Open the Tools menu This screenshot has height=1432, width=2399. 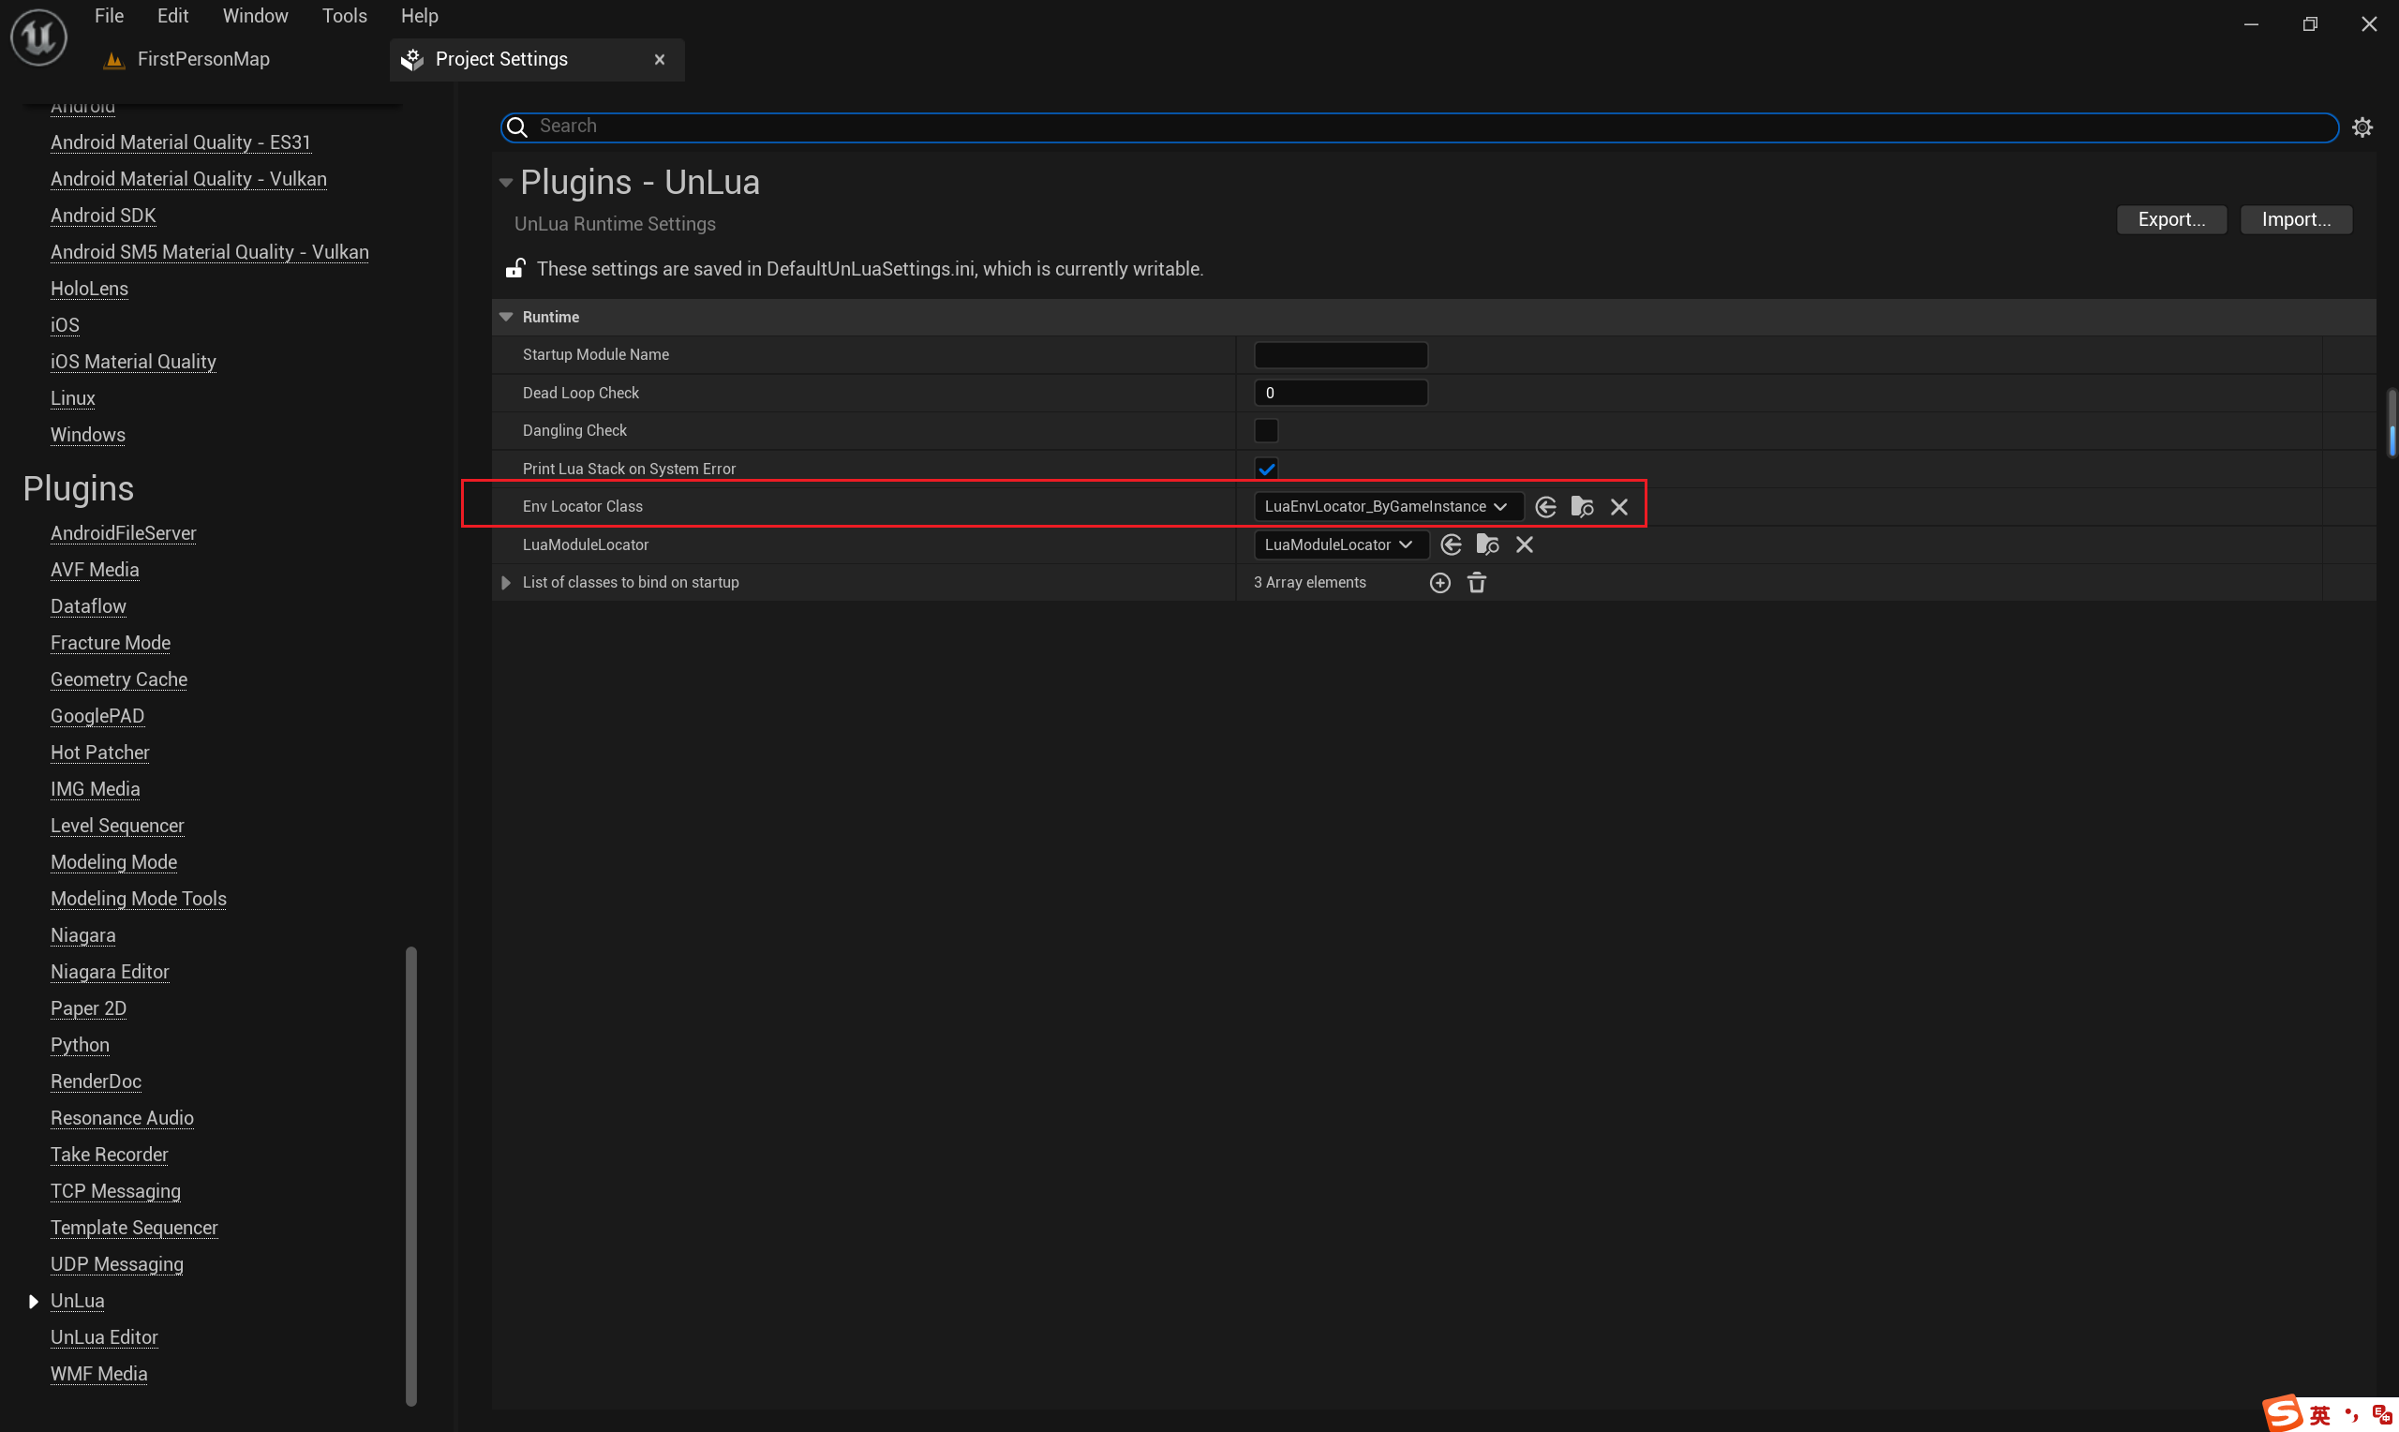point(344,15)
